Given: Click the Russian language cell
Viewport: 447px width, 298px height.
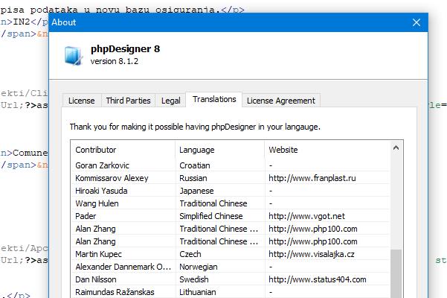Looking at the screenshot, I should (193, 178).
